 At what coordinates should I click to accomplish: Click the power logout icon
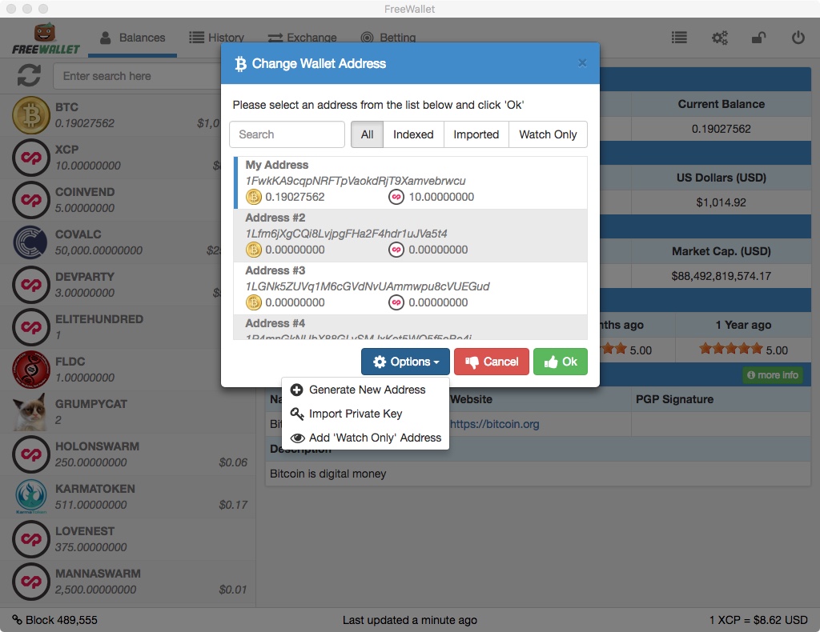coord(798,38)
